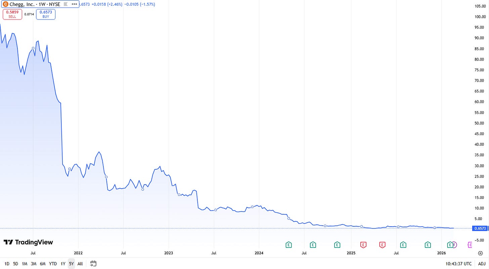Click the red 0.5859 SELL button
489x269 pixels.
coord(12,14)
